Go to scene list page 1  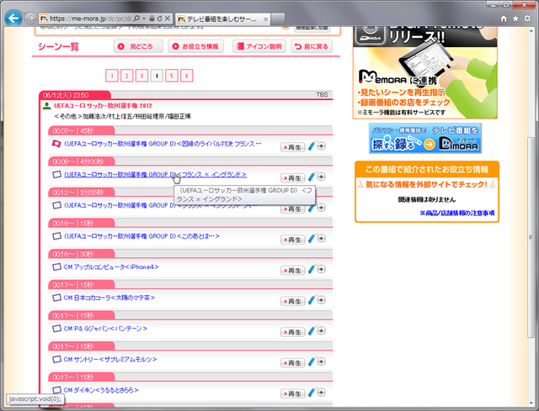(x=112, y=76)
